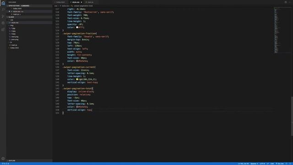Screen dimensions: 293x165
Task: Click the 'vertical-align: top' line
Action: coord(80,110)
